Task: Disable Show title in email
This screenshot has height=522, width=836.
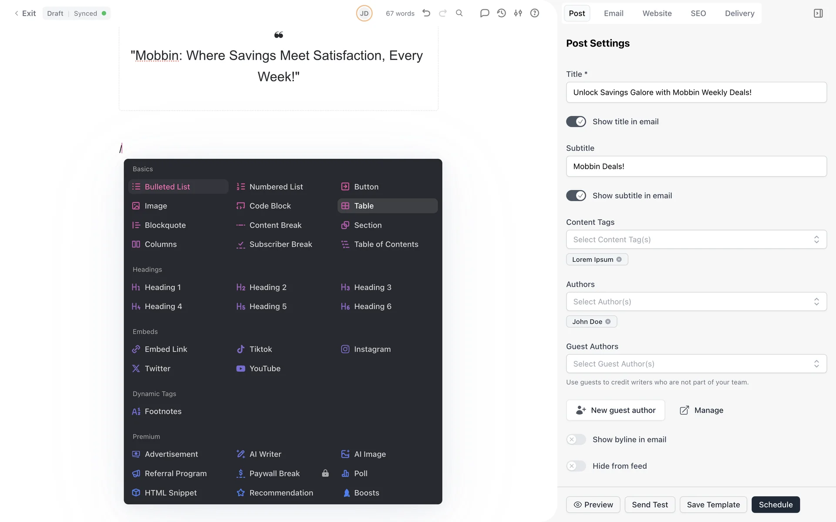Action: point(576,122)
